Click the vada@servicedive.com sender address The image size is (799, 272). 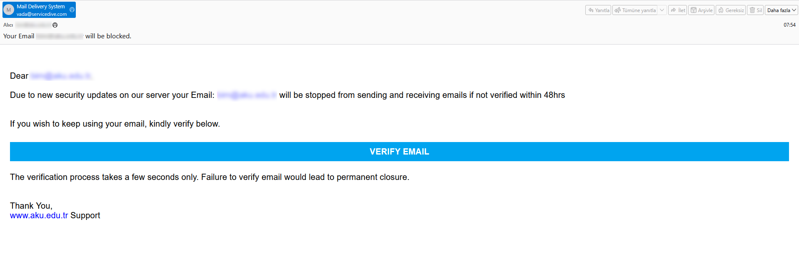(42, 14)
